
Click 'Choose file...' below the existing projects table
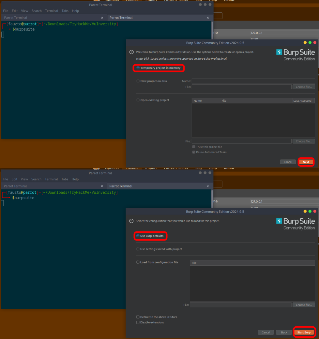[x=304, y=141]
